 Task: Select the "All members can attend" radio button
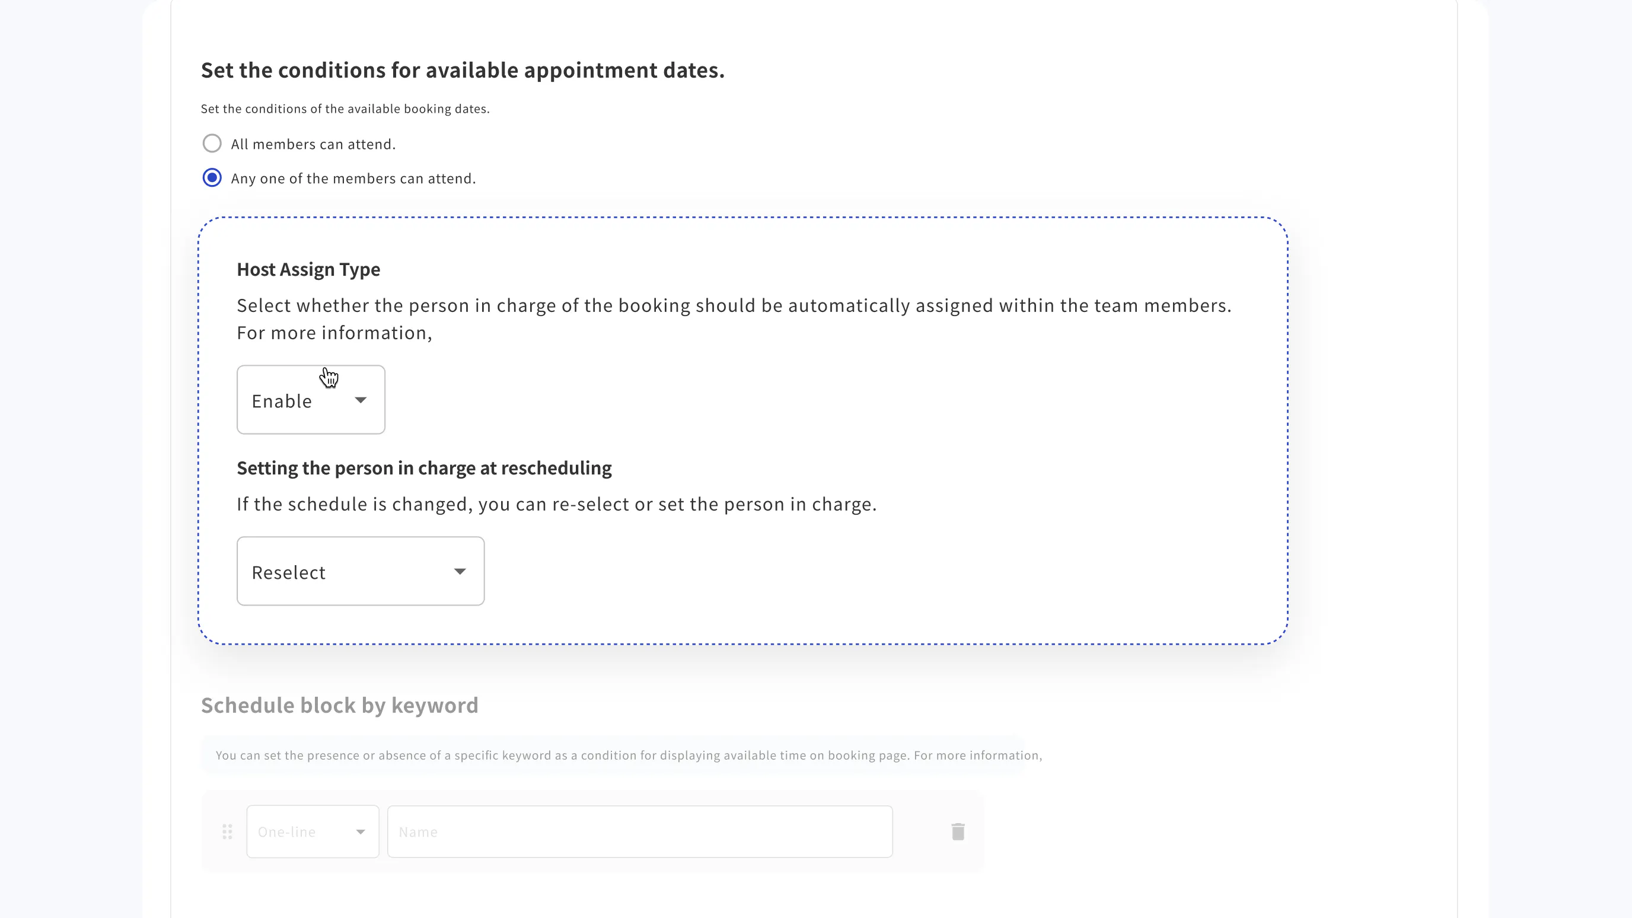click(212, 144)
